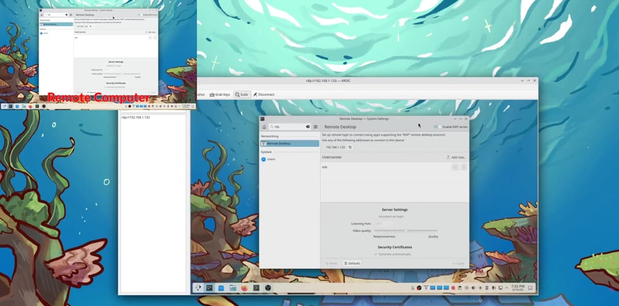Click Grab Keys in the KRDC toolbar
The width and height of the screenshot is (619, 306).
click(x=219, y=94)
